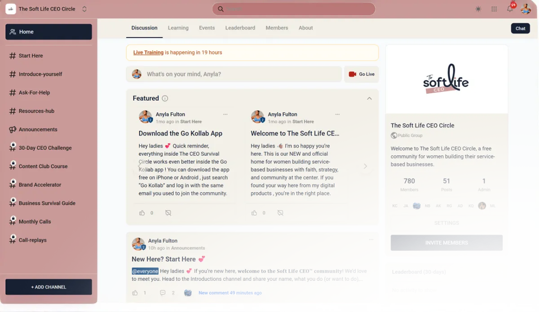Open the Chat button
This screenshot has width=539, height=312.
(x=521, y=28)
